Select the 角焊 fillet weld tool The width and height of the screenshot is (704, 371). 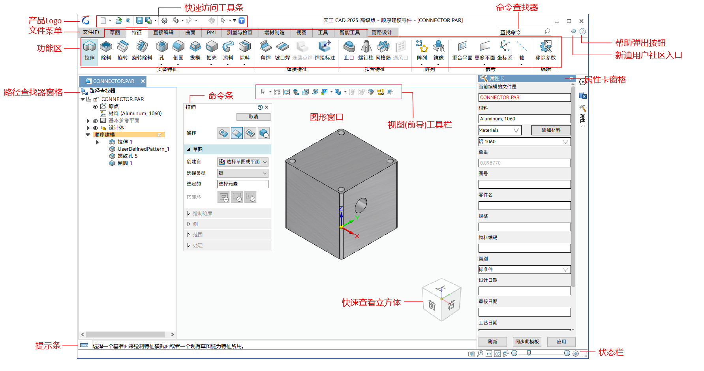click(x=266, y=51)
